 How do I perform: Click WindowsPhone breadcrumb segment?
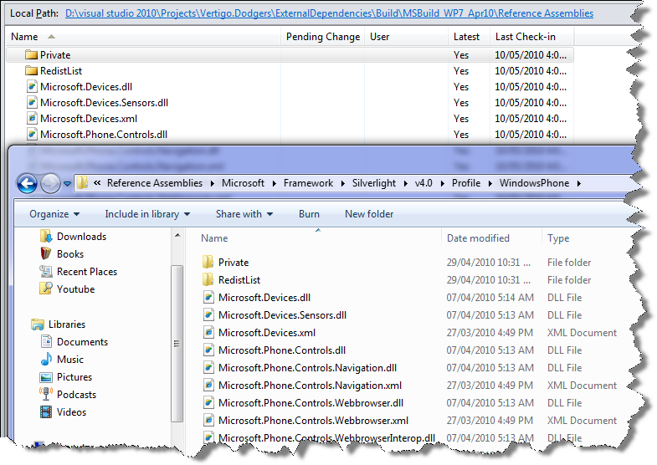(534, 183)
